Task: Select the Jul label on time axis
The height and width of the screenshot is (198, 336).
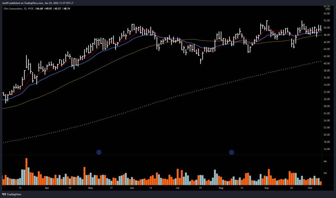Action: (178, 188)
